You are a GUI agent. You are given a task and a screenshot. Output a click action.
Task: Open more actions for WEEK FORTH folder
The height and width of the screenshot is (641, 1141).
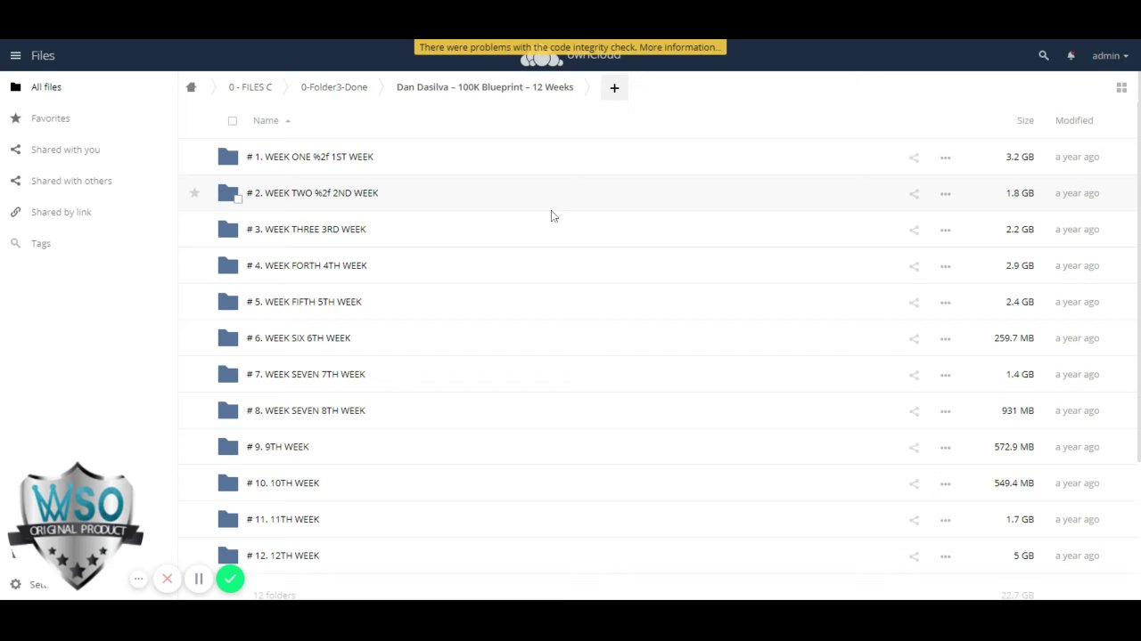click(945, 266)
